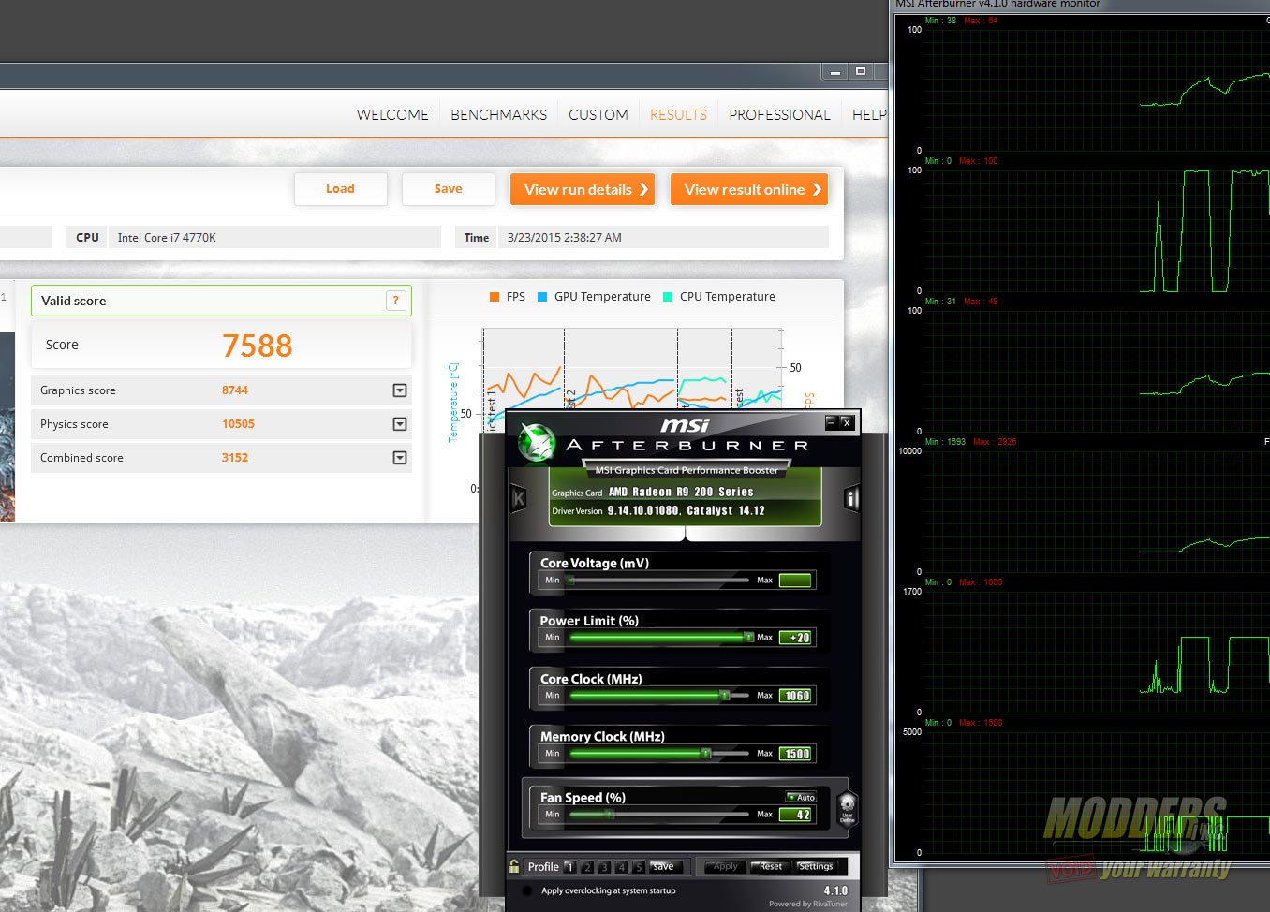The height and width of the screenshot is (912, 1270).
Task: Click the Memory Clock 1500 value box
Action: (x=795, y=754)
